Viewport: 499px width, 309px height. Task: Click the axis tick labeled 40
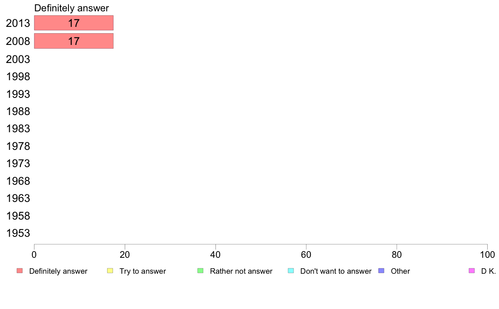pyautogui.click(x=215, y=254)
